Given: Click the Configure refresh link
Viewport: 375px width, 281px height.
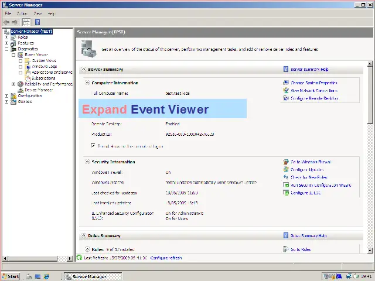Looking at the screenshot, I should (166, 258).
